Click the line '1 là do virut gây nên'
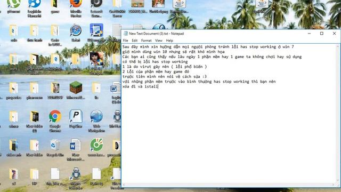This screenshot has height=192, width=341. pos(165,67)
